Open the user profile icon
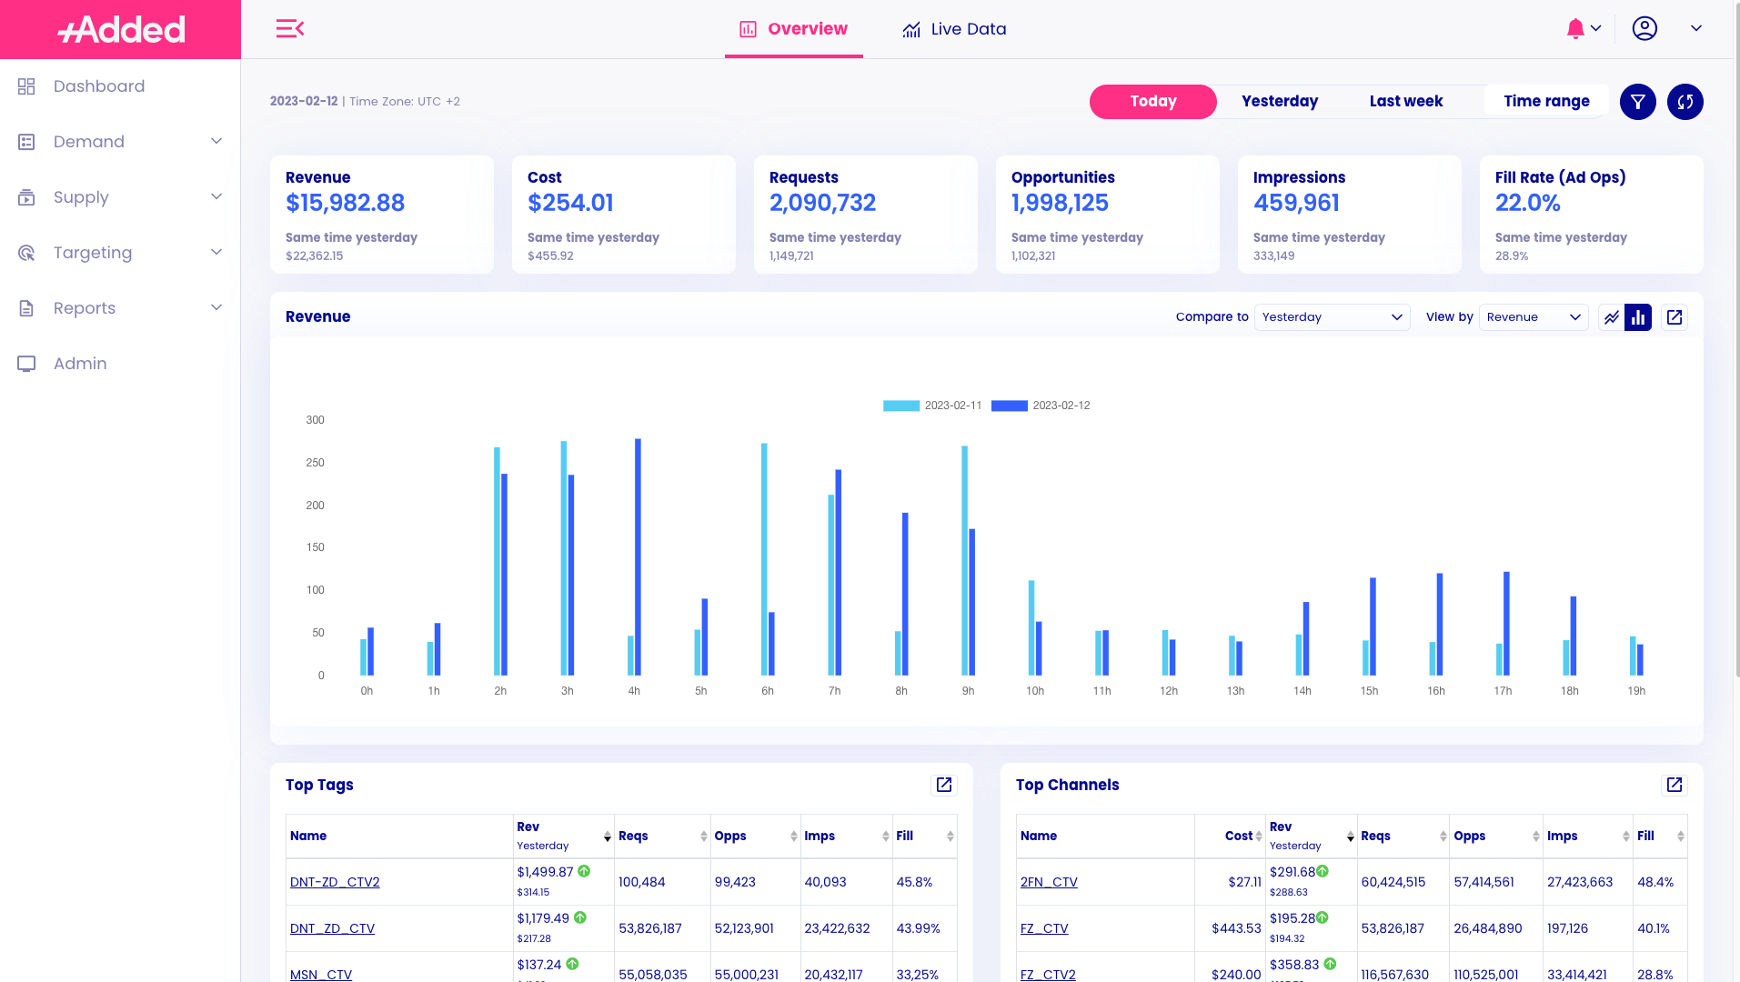This screenshot has width=1740, height=982. (x=1644, y=28)
